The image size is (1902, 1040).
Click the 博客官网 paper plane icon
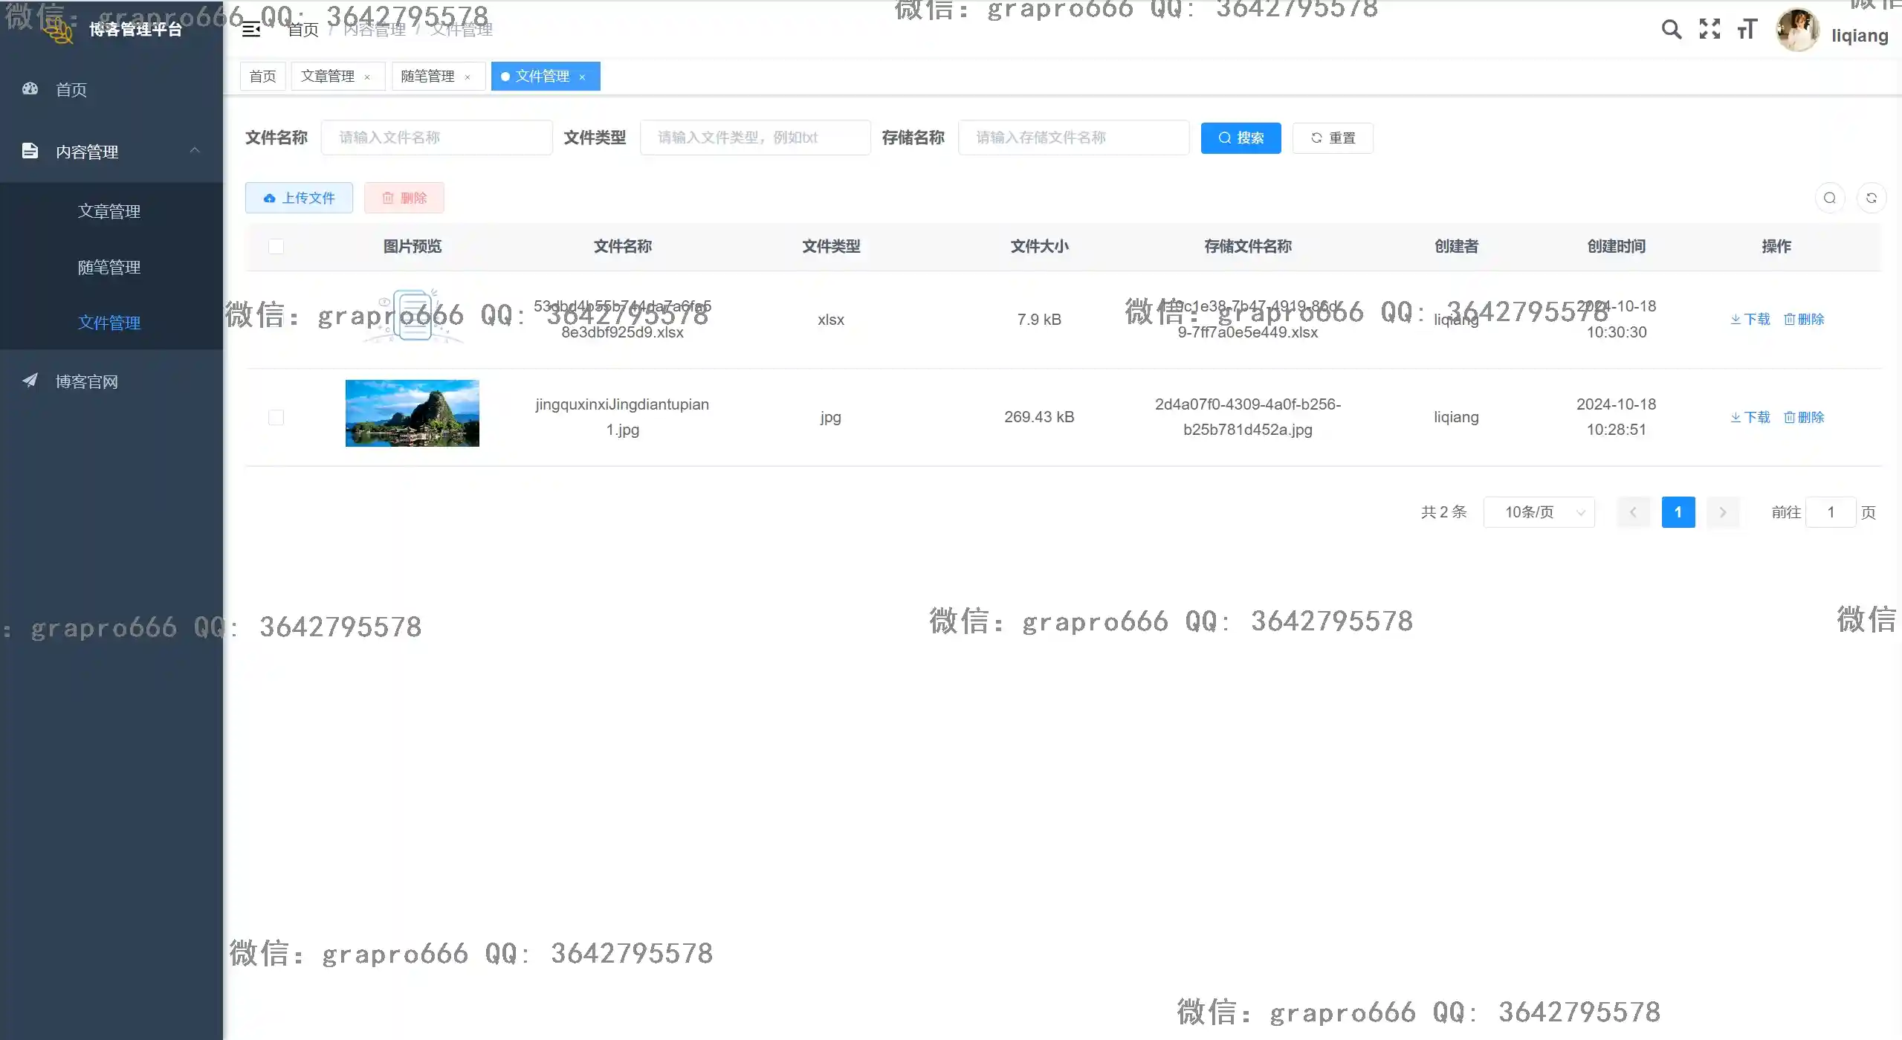pos(30,381)
